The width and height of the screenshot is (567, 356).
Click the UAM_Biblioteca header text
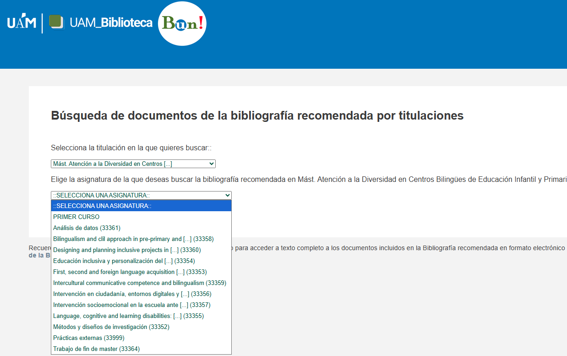point(111,22)
